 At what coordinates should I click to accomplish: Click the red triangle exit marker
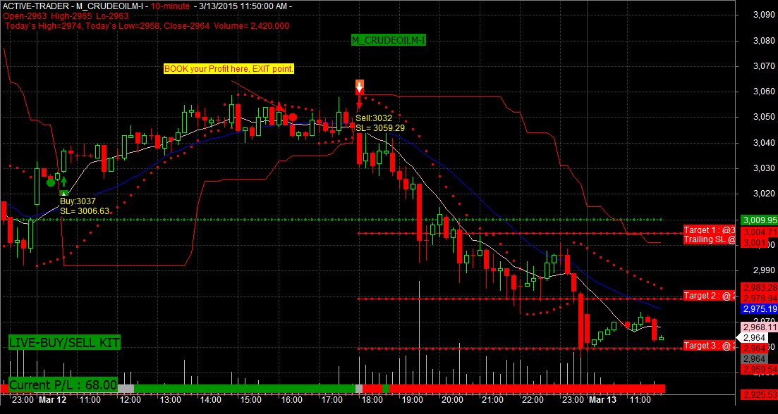280,107
